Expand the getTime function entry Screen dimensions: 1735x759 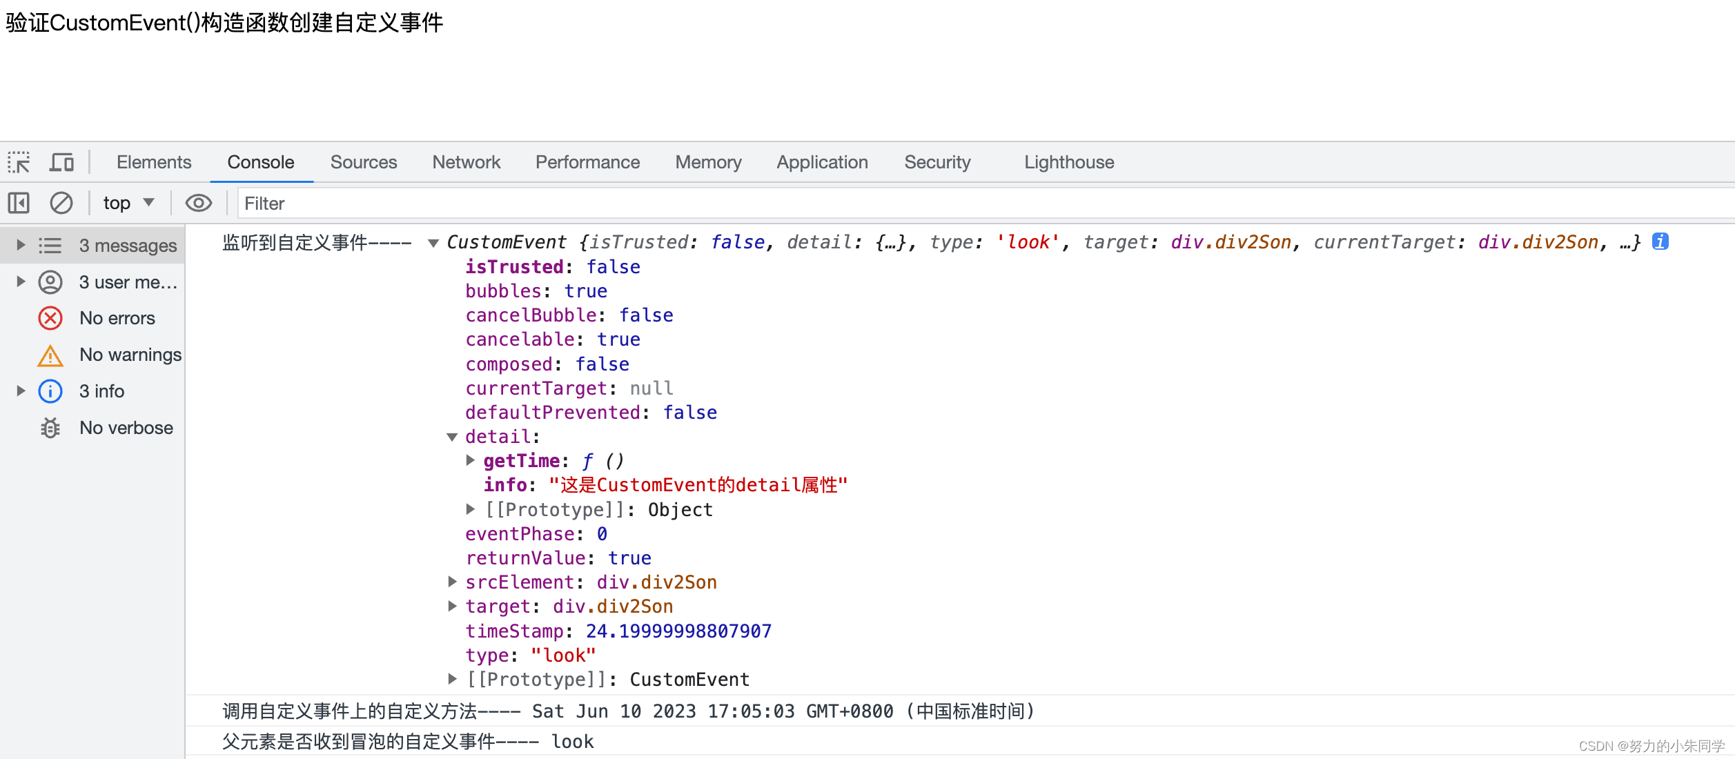coord(471,460)
